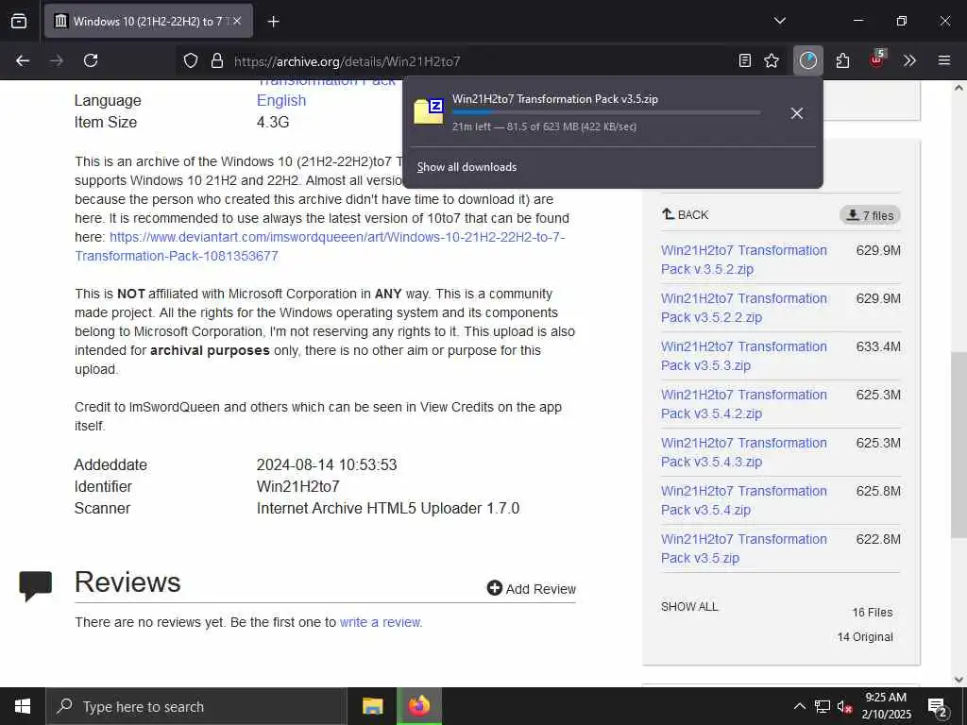The height and width of the screenshot is (725, 967).
Task: Go back using the browser back arrow
Action: [23, 60]
